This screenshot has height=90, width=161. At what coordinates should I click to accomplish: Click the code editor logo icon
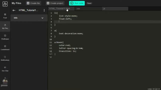coord(5,4)
